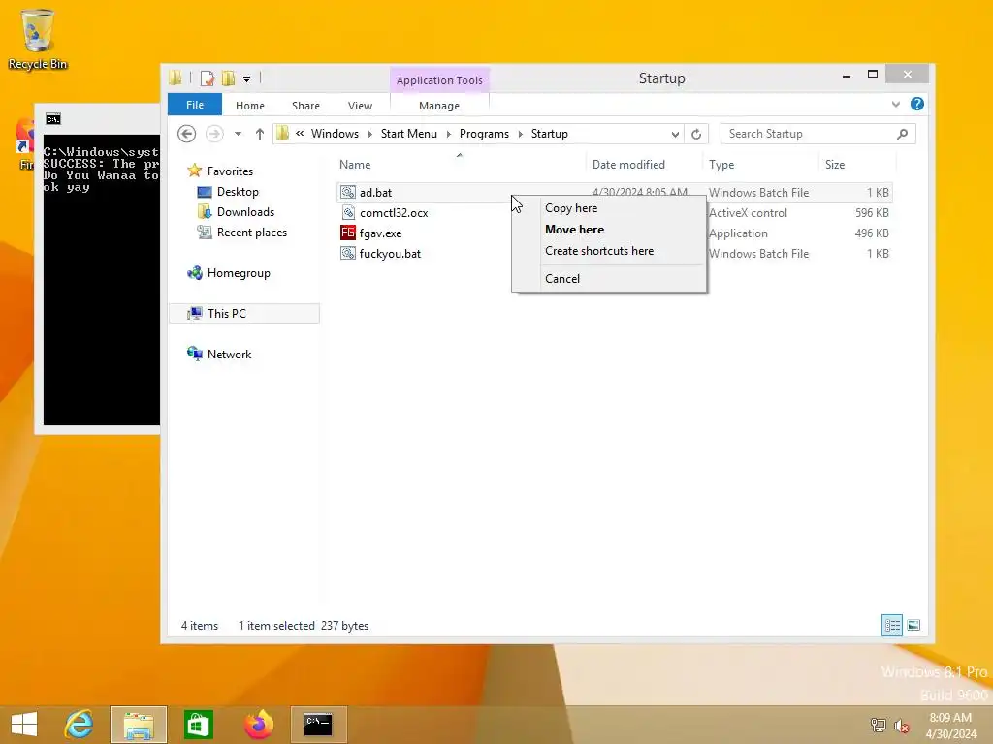Click the fgav.exe red FG icon
Image resolution: width=993 pixels, height=744 pixels.
348,232
